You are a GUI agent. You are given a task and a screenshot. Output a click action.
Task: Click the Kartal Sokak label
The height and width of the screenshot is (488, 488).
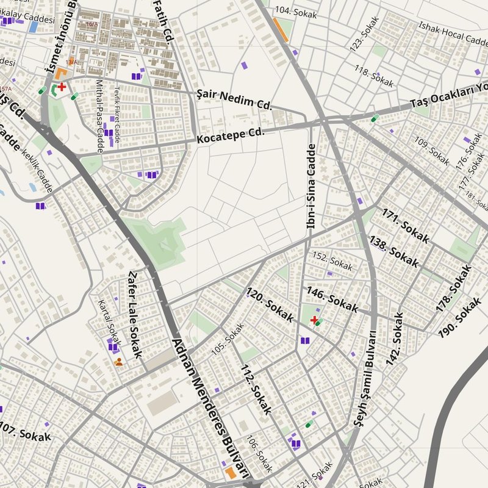(x=110, y=322)
